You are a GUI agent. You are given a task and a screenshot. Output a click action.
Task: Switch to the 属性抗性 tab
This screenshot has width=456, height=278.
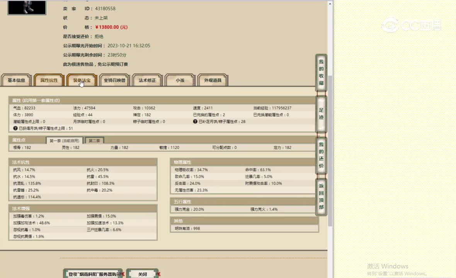[x=49, y=80]
